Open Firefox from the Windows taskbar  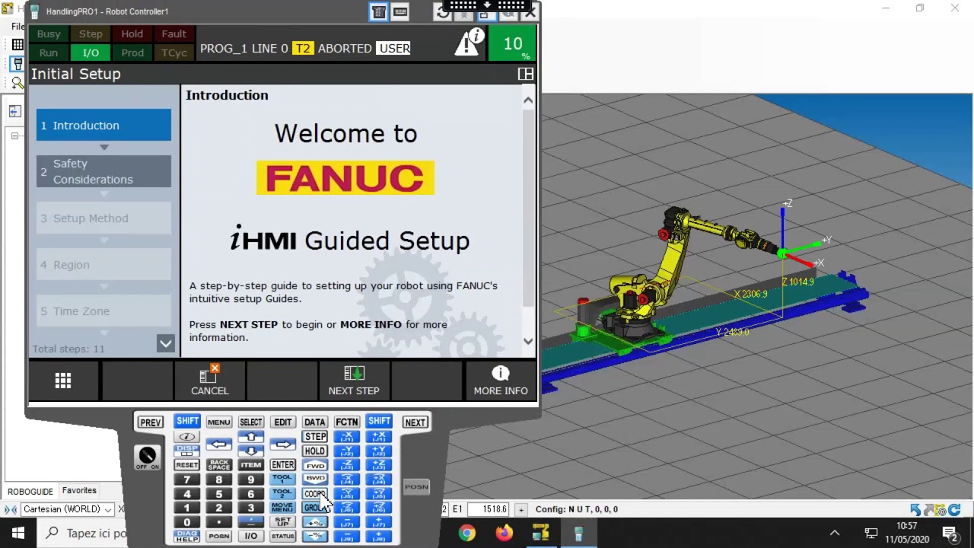coord(504,533)
